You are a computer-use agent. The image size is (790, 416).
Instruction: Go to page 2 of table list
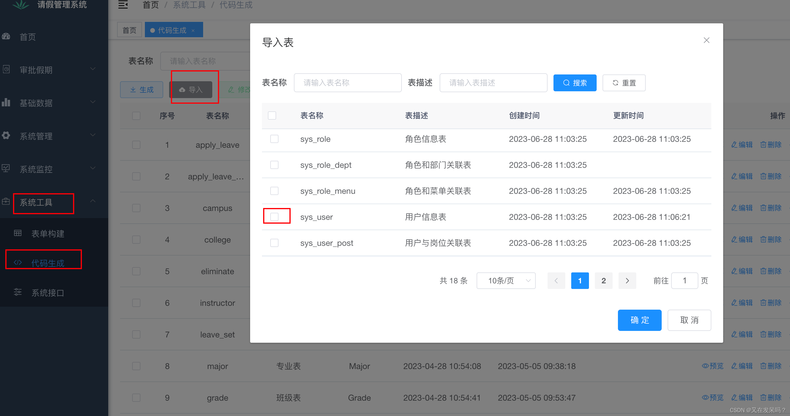[x=603, y=280]
